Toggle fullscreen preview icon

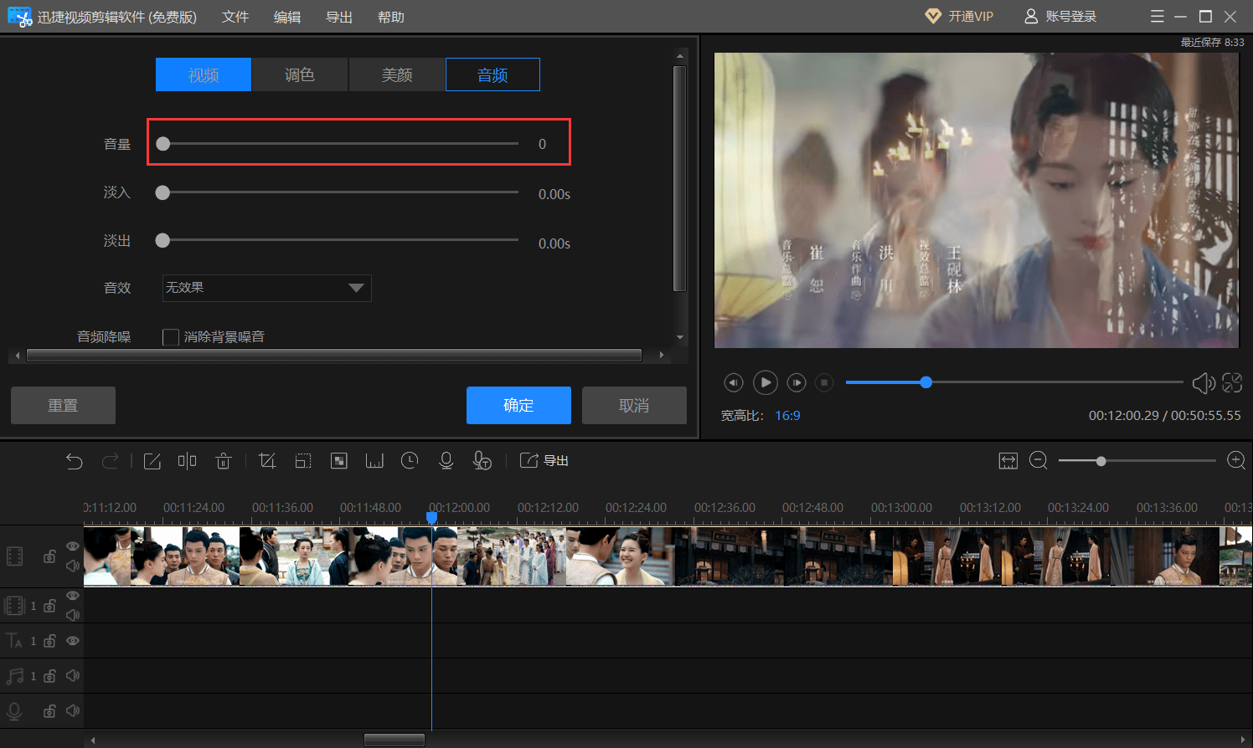click(1232, 382)
